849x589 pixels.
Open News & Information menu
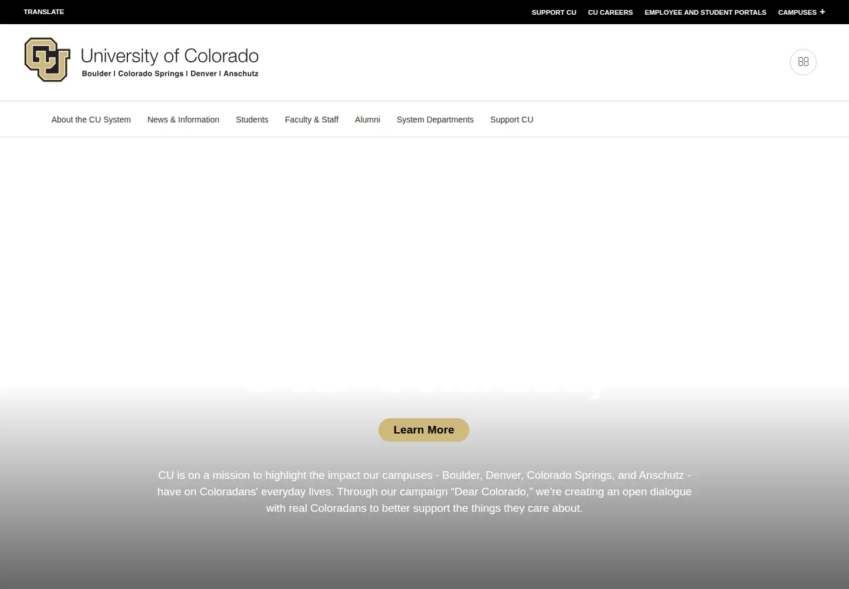(183, 120)
